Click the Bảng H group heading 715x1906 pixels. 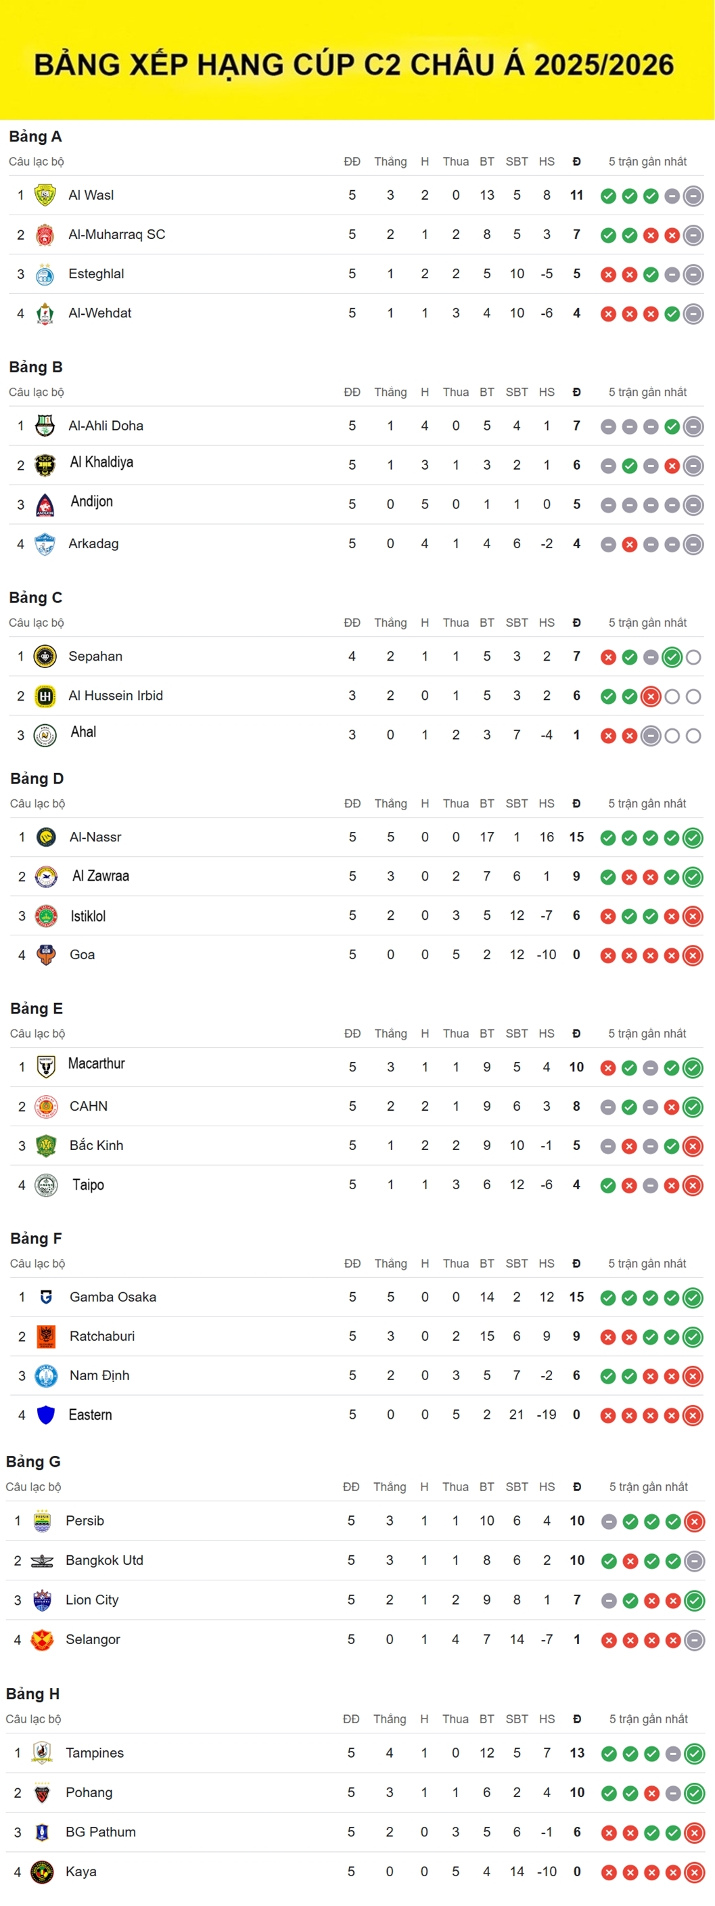(x=32, y=1693)
